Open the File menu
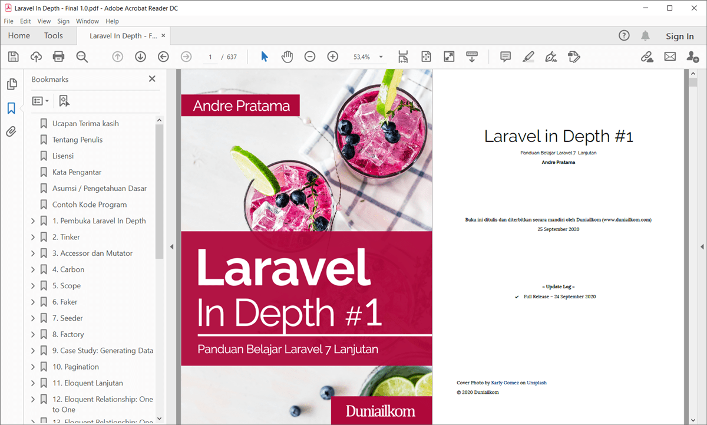The width and height of the screenshot is (707, 425). [9, 21]
